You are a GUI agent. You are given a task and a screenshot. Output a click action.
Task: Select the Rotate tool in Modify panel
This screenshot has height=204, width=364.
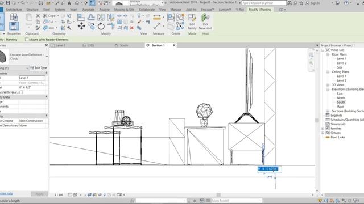(101, 26)
